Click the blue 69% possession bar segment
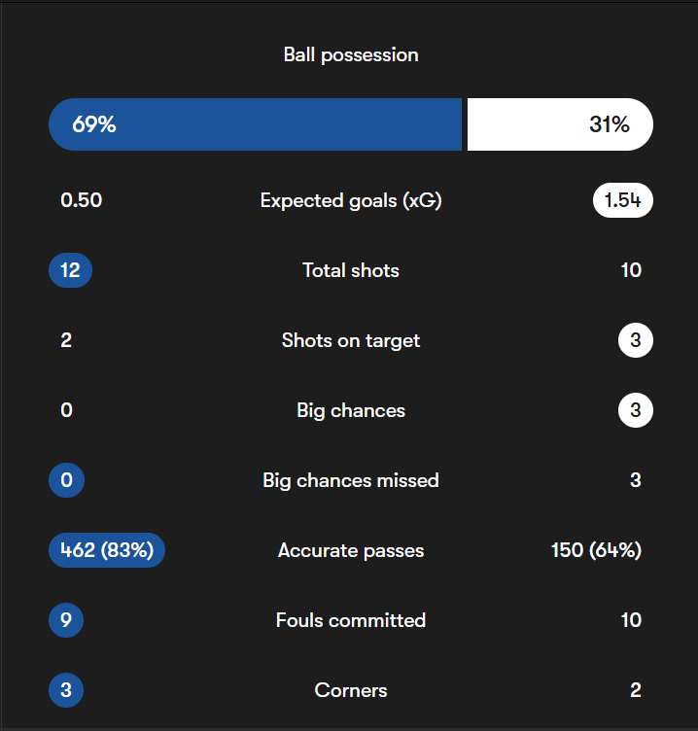The image size is (698, 731). coord(255,124)
